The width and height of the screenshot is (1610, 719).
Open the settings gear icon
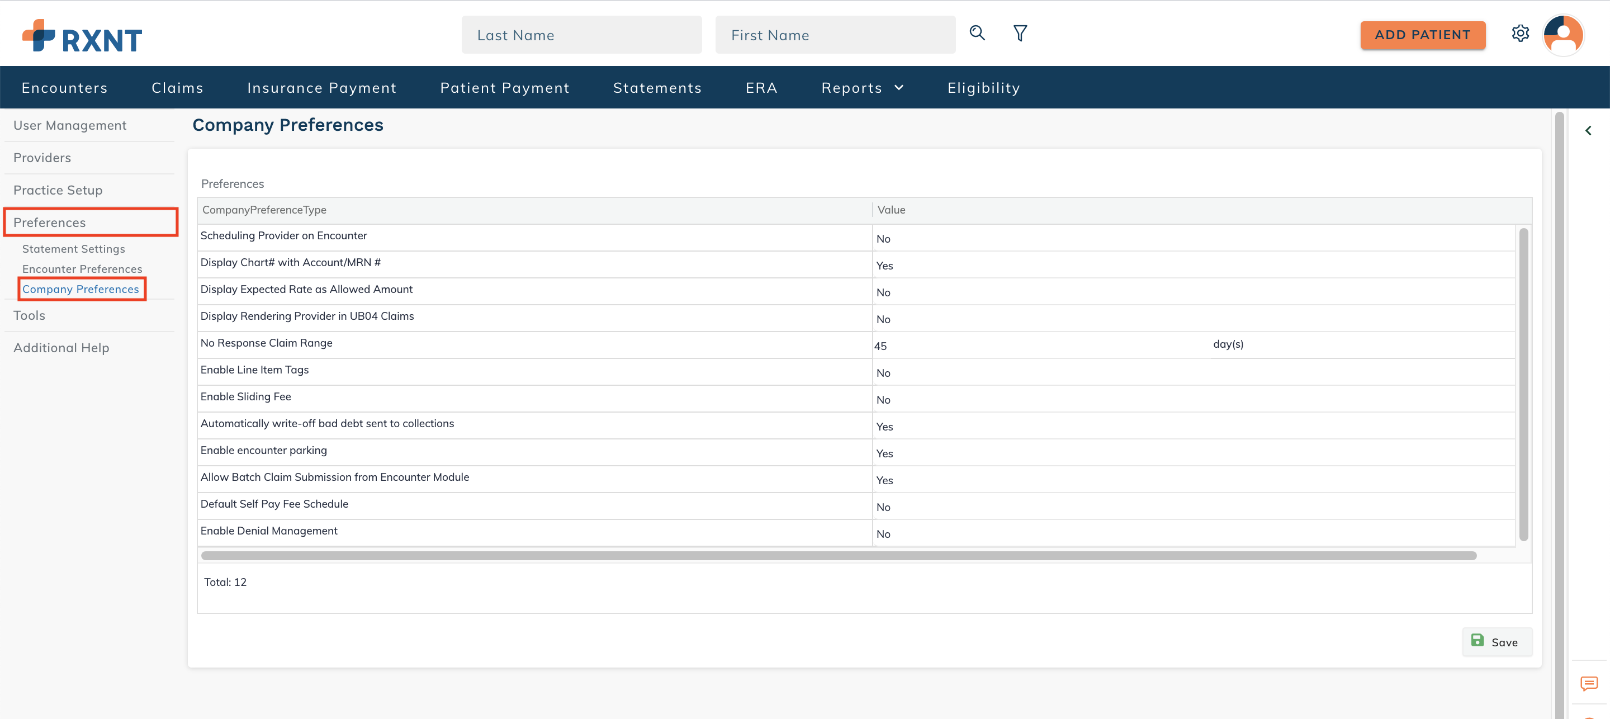pyautogui.click(x=1520, y=33)
